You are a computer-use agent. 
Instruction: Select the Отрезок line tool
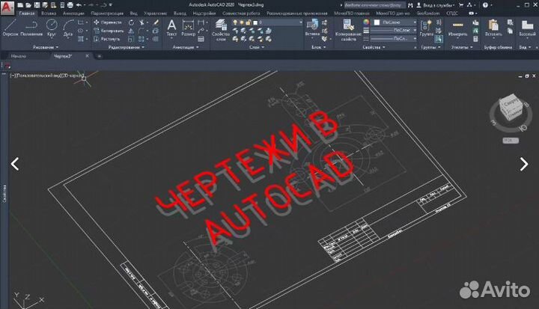click(x=10, y=28)
